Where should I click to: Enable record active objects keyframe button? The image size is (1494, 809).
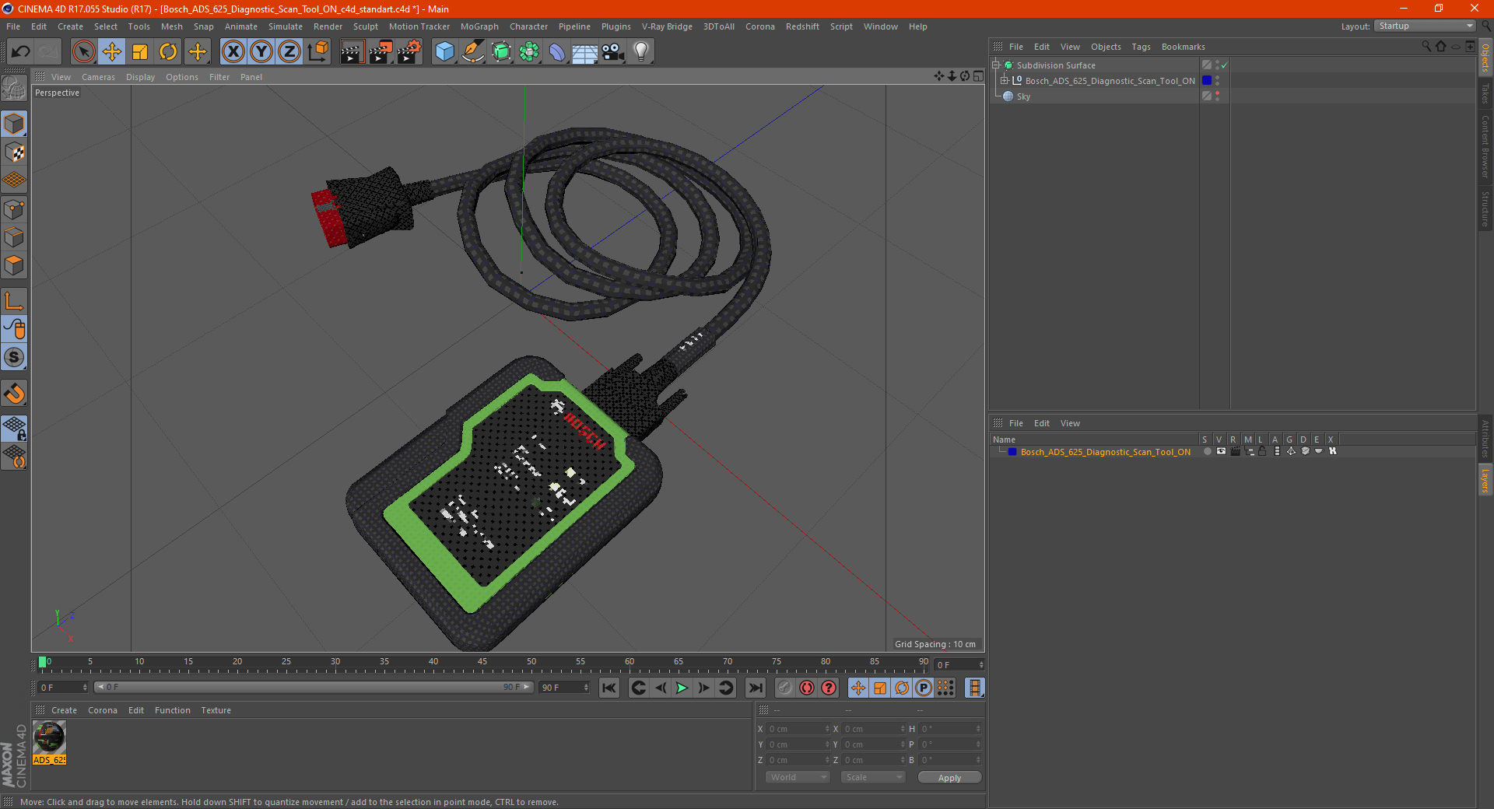tap(785, 688)
